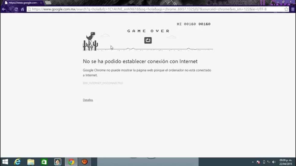296x166 pixels.
Task: Show hidden system tray icons
Action: point(253,162)
